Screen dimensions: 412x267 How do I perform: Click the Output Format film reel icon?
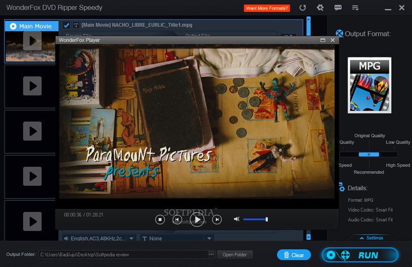pos(339,33)
